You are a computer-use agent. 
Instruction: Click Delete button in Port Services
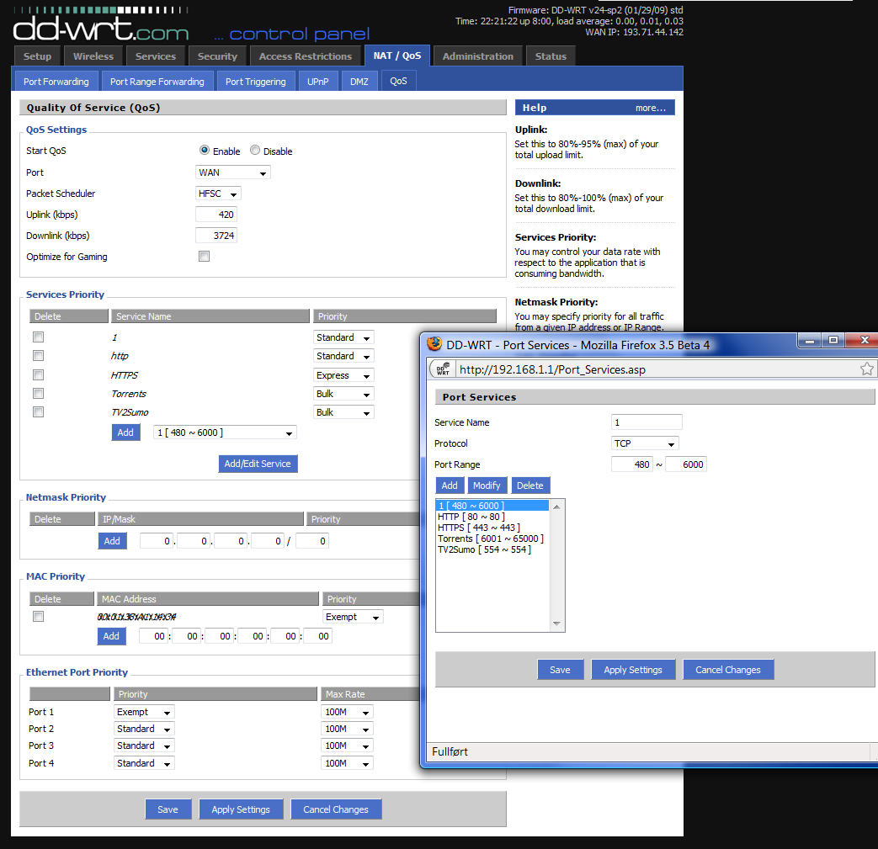tap(530, 486)
